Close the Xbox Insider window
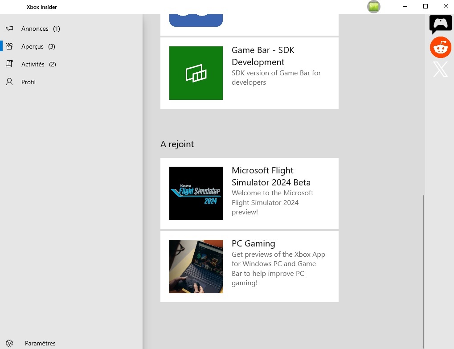This screenshot has width=454, height=349. (x=446, y=6)
